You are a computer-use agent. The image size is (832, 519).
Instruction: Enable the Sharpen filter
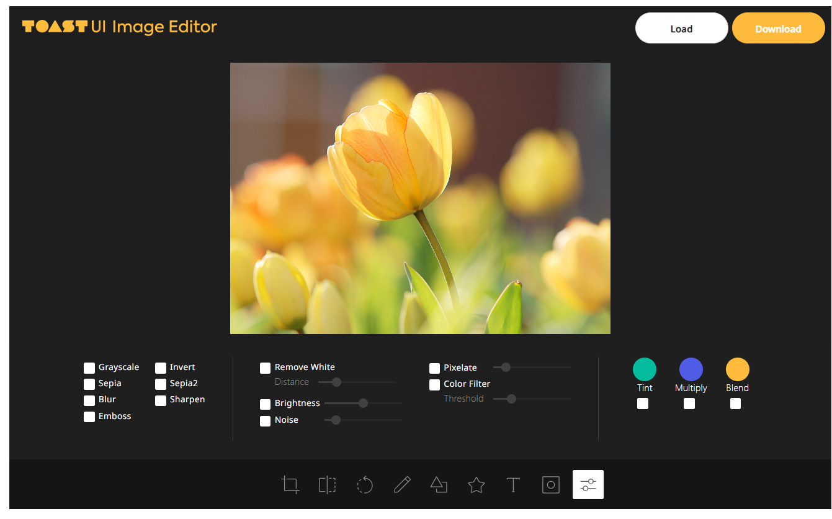(161, 400)
